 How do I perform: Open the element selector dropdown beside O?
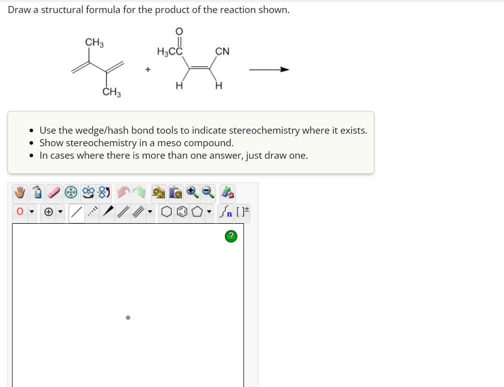click(32, 212)
